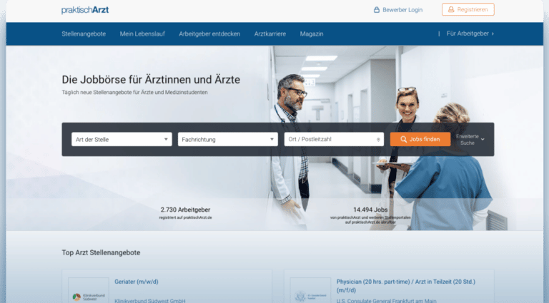Click the Die Jobbörse für Ärztinnen heading
The image size is (549, 303).
click(151, 80)
